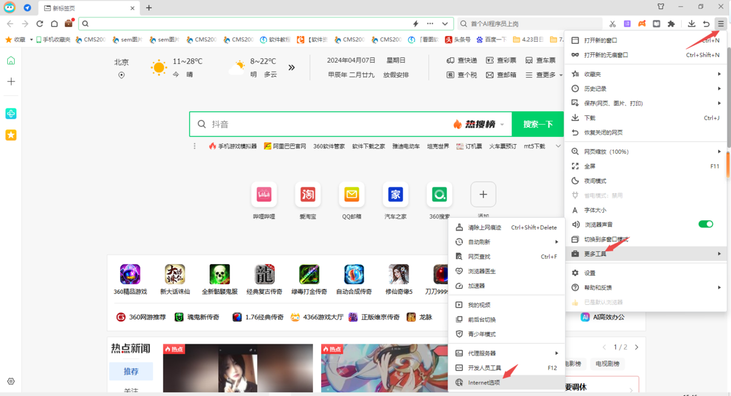
Task: Open the extensions puzzle-piece icon
Action: pos(670,24)
